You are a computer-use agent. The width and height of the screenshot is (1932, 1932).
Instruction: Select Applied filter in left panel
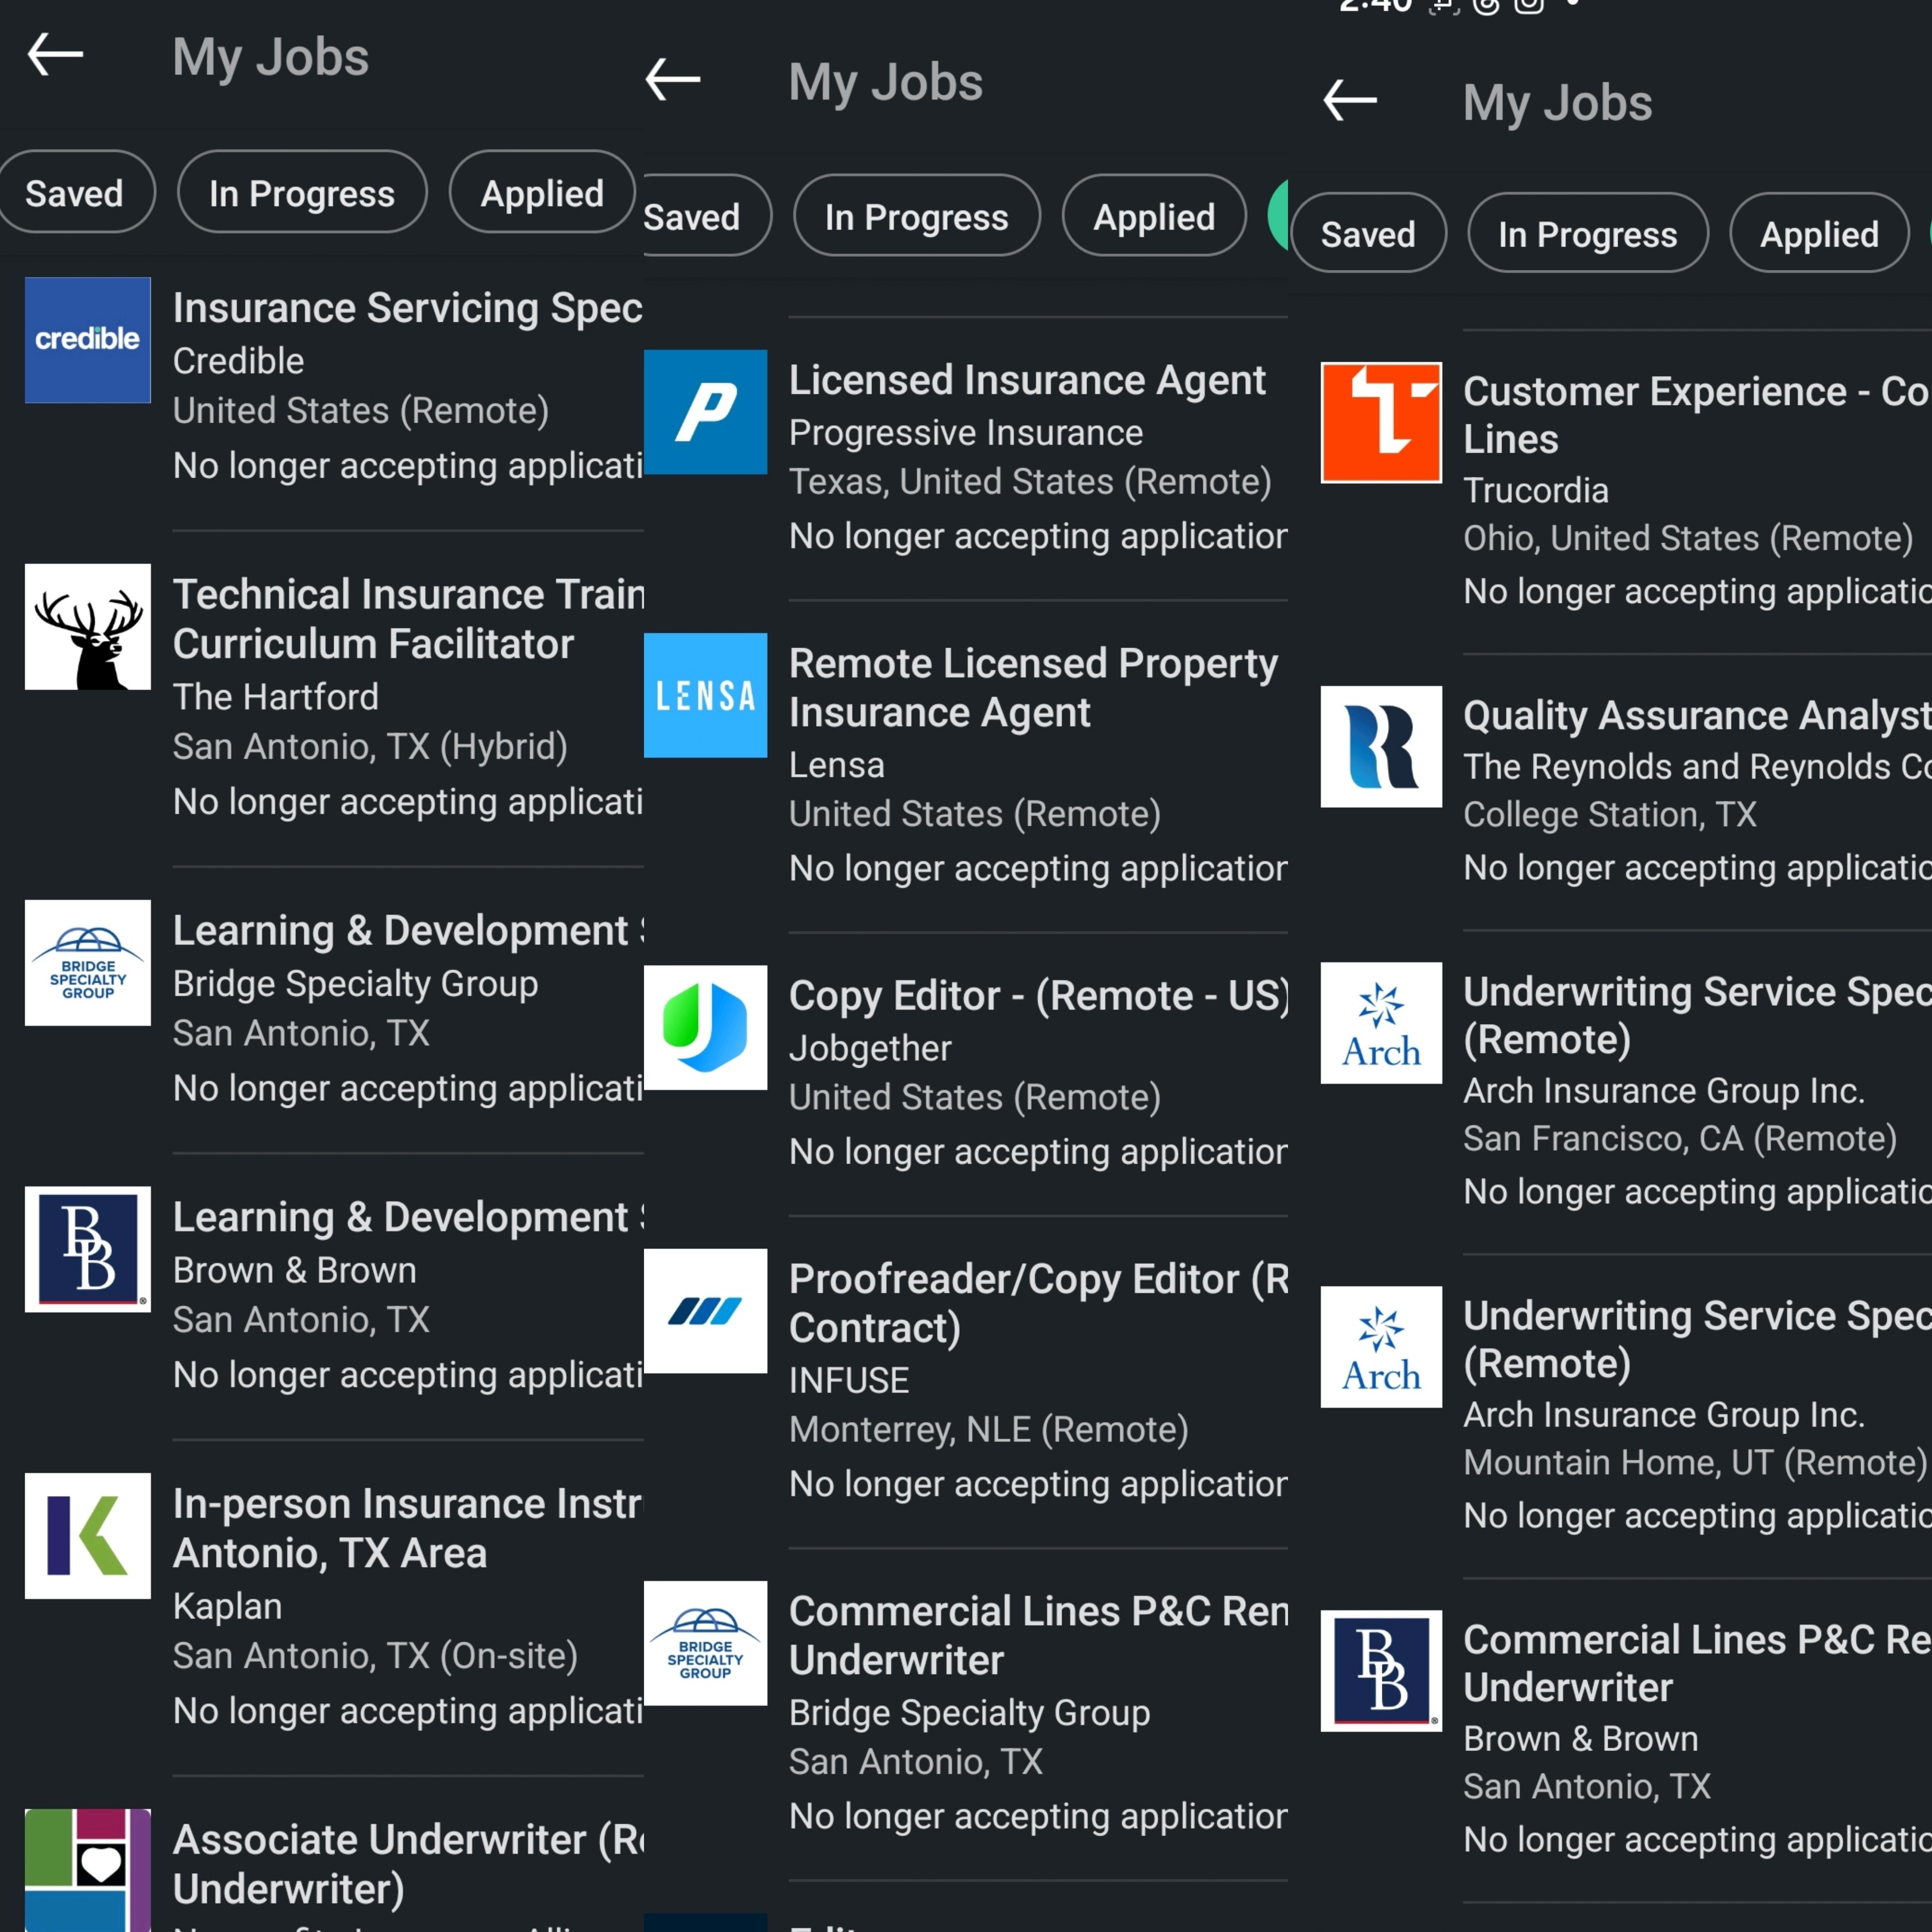pos(542,192)
